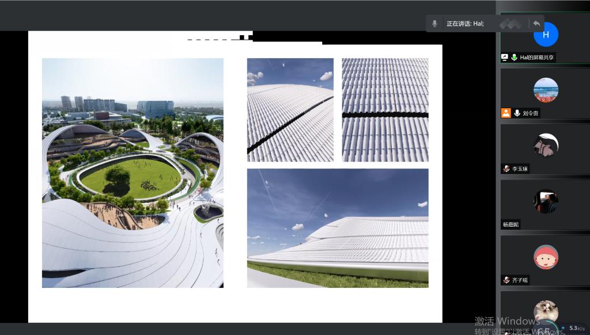Select Hal's blue H avatar
The height and width of the screenshot is (335, 590).
546,35
